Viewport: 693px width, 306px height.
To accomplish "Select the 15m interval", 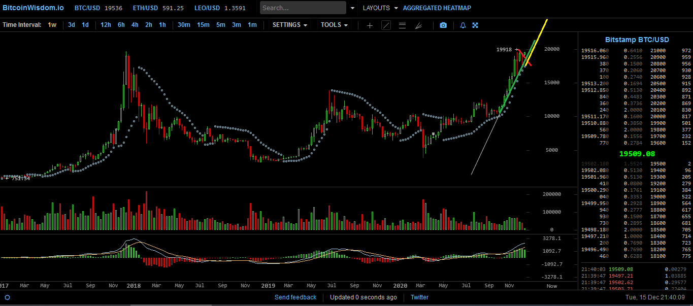I will [x=203, y=25].
